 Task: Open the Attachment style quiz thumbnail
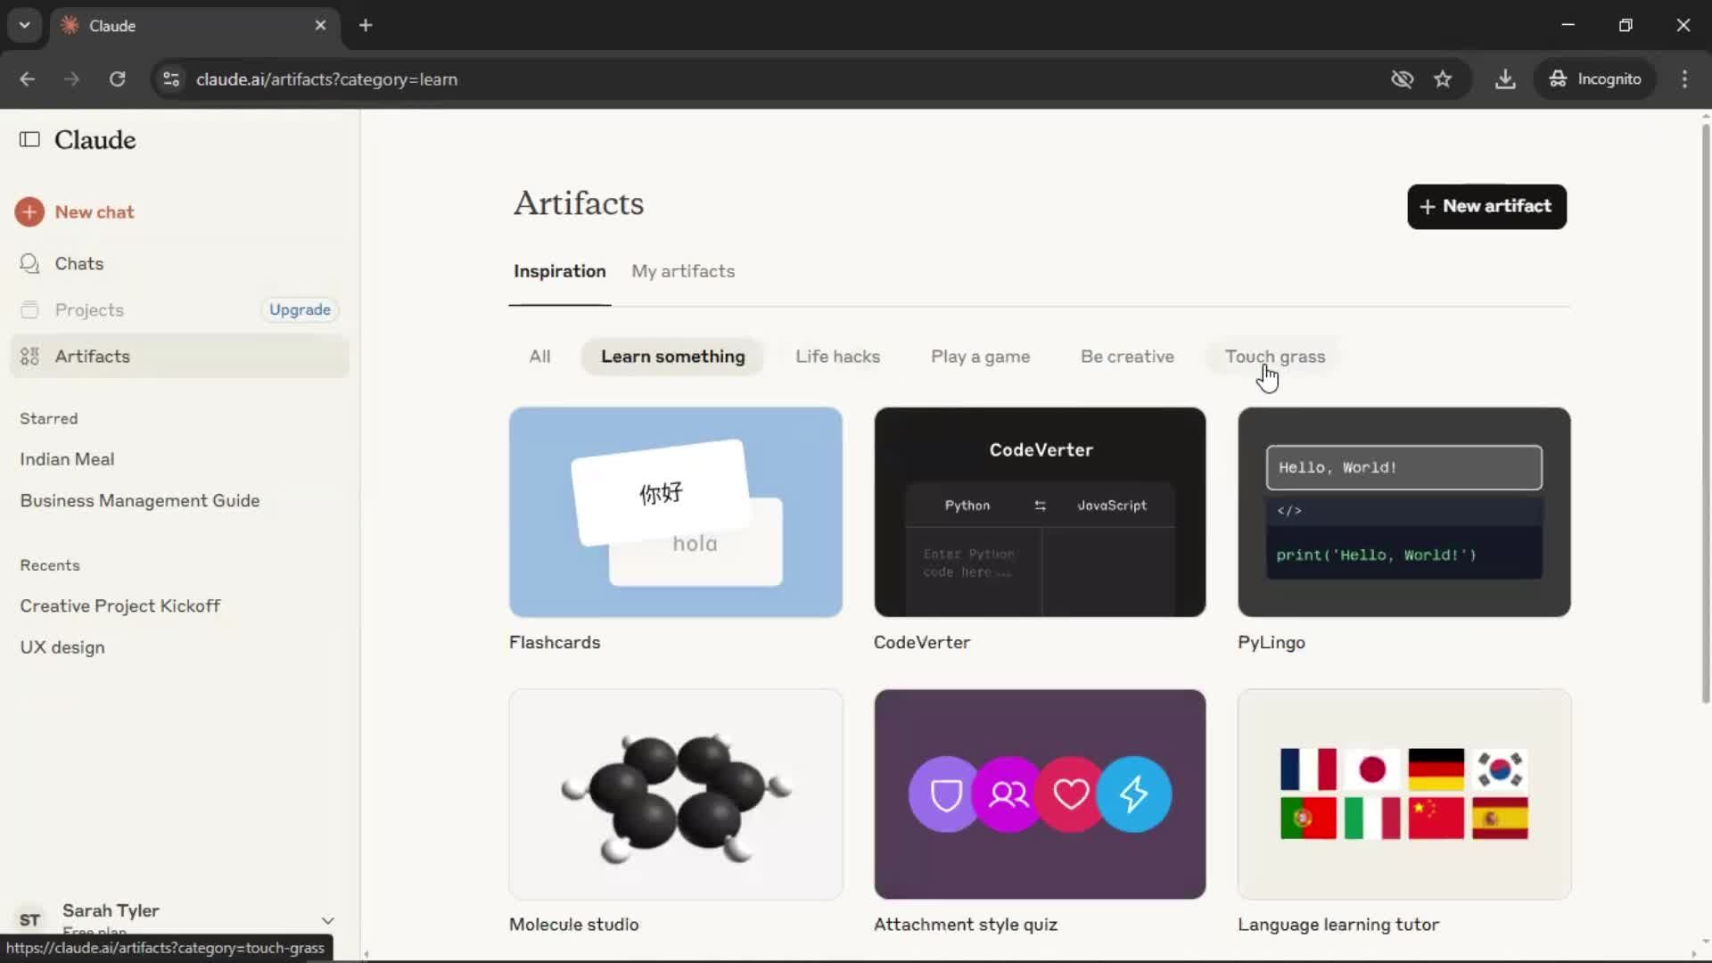[x=1040, y=794]
